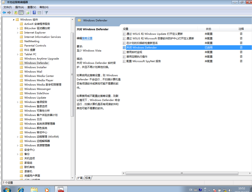Open the 操作(A) menu
The width and height of the screenshot is (252, 192).
pos(20,7)
